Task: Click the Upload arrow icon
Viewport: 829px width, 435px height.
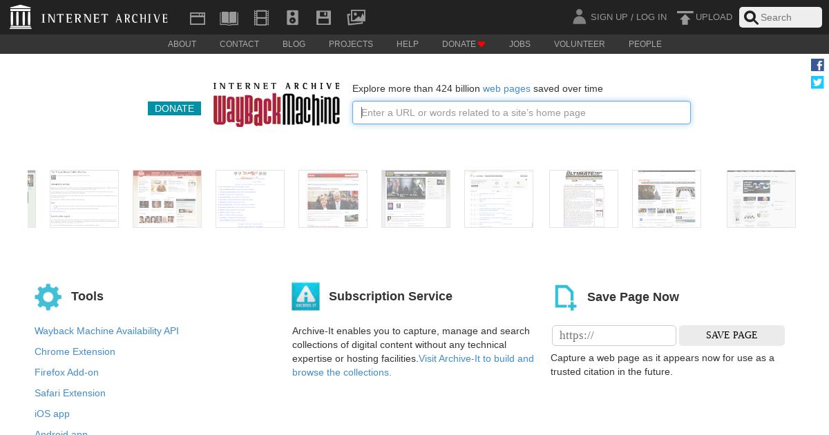Action: 685,18
